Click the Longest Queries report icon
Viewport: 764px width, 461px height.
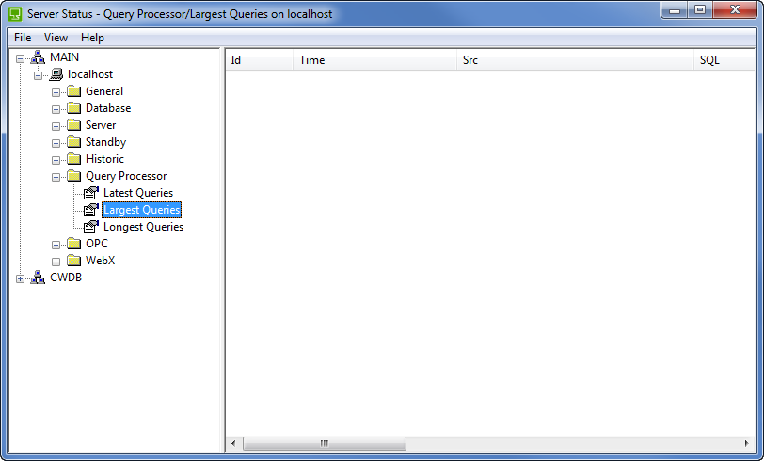tap(91, 227)
